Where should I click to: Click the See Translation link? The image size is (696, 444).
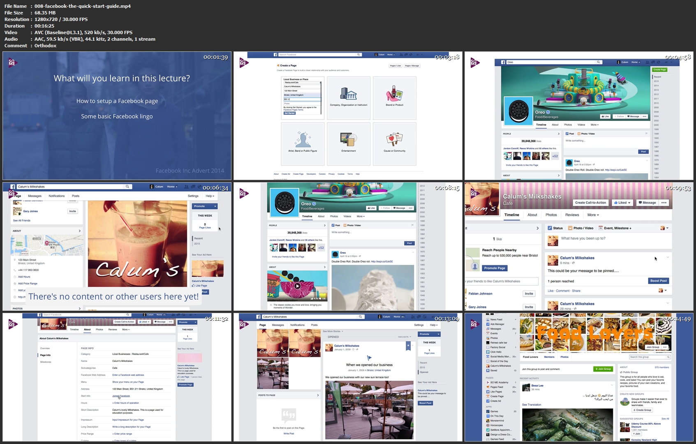pos(532,405)
